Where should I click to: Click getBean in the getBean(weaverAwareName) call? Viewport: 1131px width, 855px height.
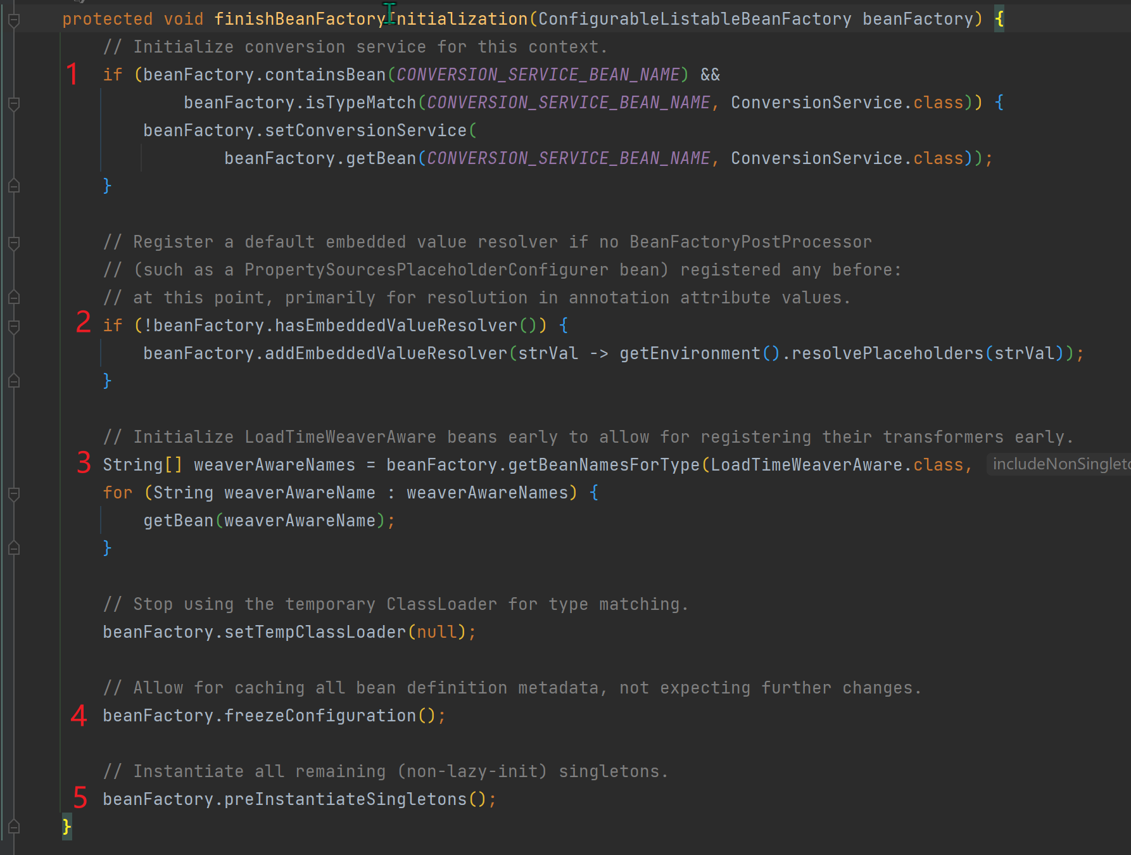(x=178, y=521)
